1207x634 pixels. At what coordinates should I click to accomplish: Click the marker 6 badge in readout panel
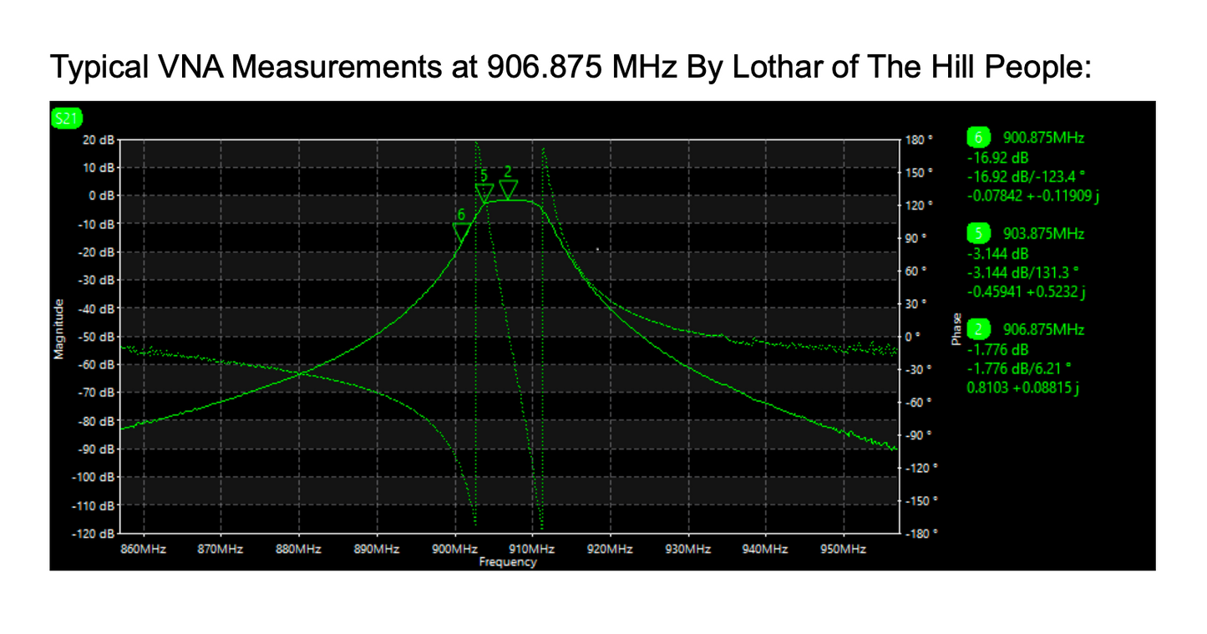pyautogui.click(x=978, y=138)
